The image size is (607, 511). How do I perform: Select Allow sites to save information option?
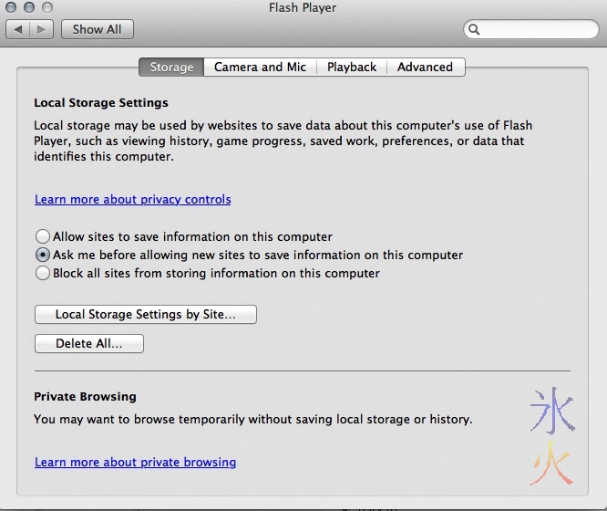pyautogui.click(x=43, y=236)
